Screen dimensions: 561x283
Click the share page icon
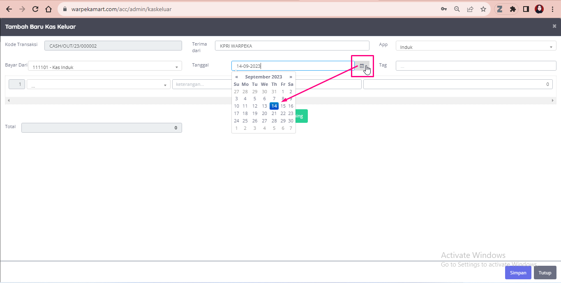pyautogui.click(x=470, y=9)
